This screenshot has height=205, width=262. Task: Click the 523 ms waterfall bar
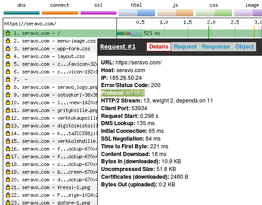(130, 33)
